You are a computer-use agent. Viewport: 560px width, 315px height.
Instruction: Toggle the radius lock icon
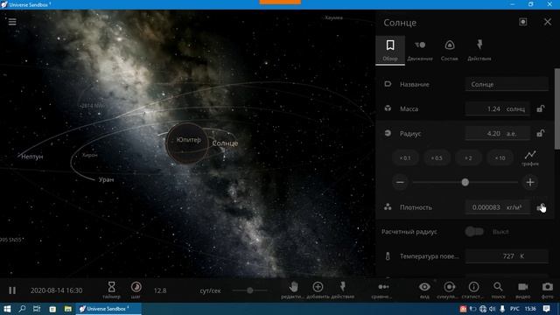point(541,133)
